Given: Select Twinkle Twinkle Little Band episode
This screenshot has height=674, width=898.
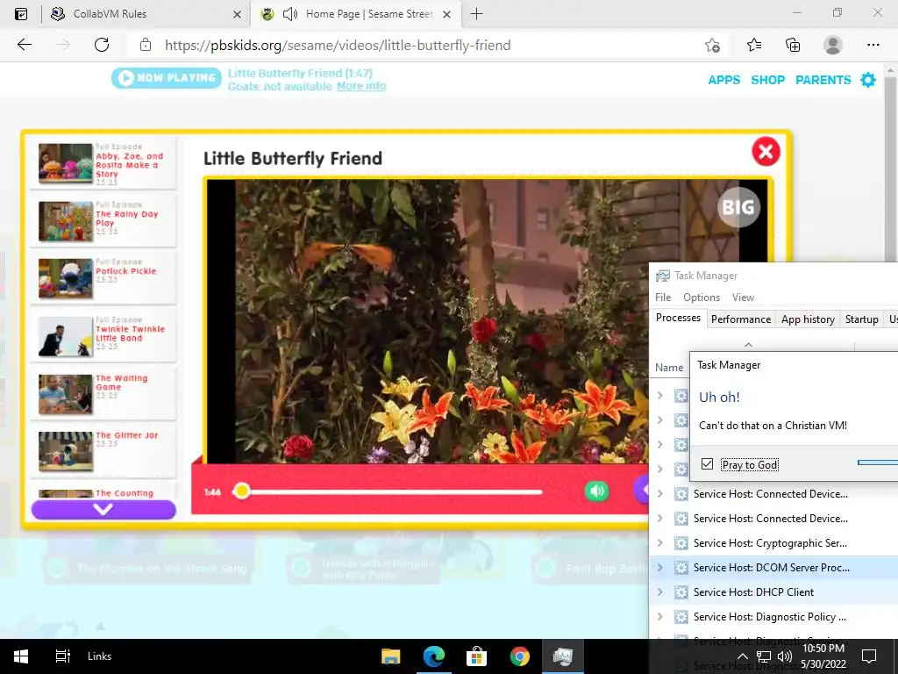Looking at the screenshot, I should (x=103, y=336).
